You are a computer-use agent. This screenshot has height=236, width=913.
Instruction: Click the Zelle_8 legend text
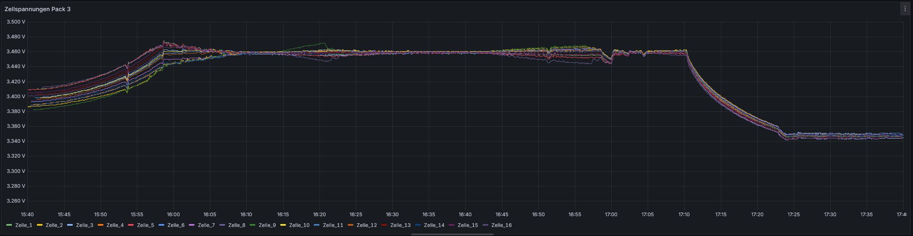237,225
